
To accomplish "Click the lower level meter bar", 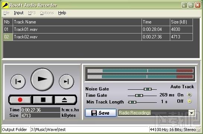I will pyautogui.click(x=140, y=77).
